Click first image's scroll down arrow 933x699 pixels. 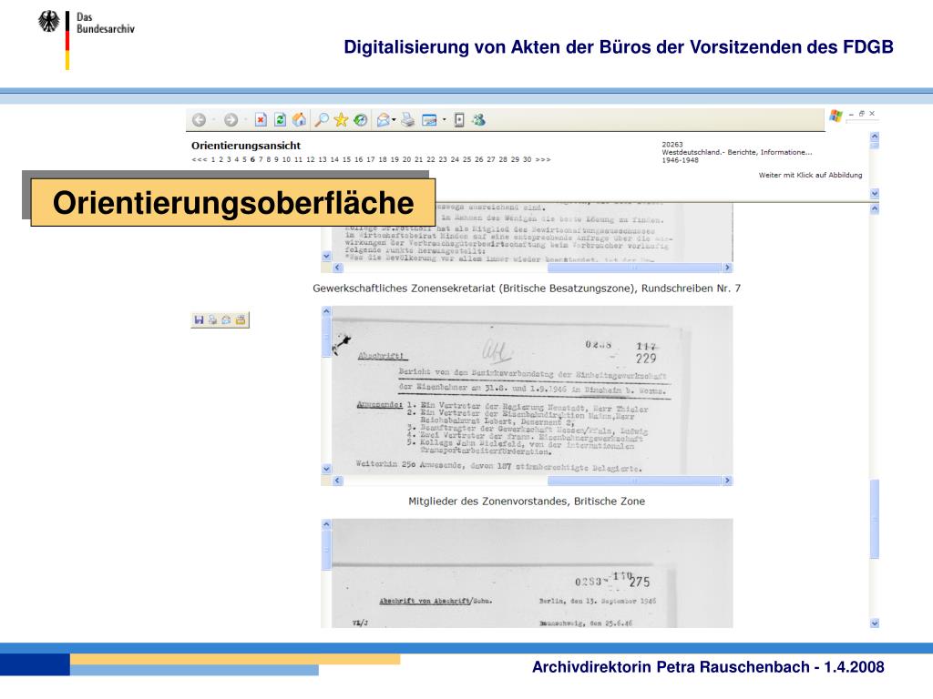326,256
